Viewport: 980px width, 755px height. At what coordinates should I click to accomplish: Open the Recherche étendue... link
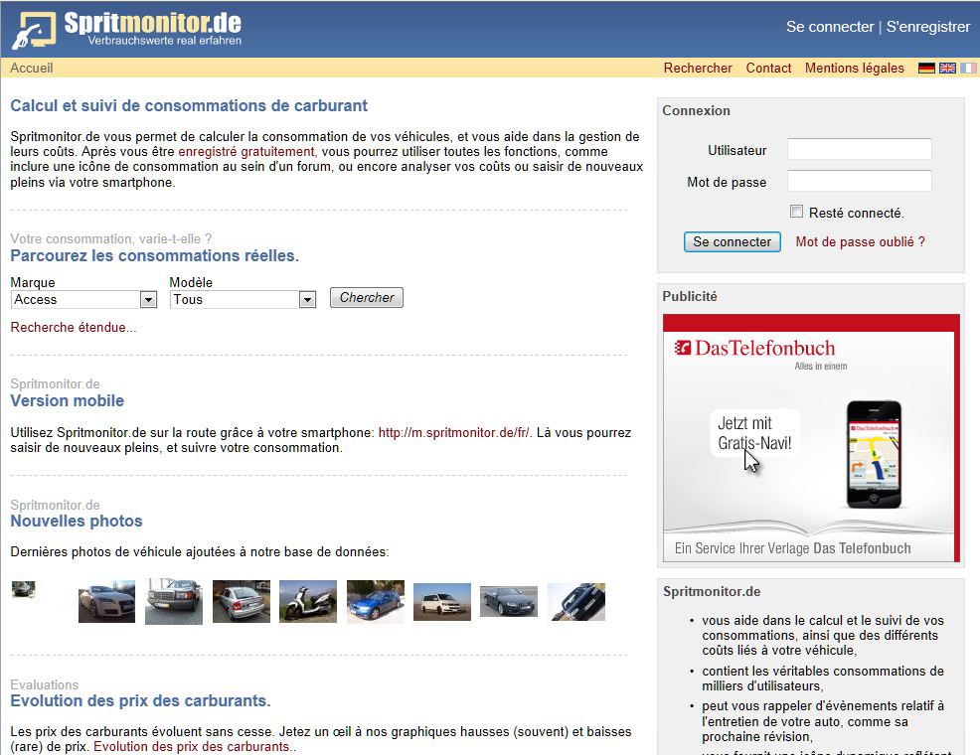tap(74, 327)
